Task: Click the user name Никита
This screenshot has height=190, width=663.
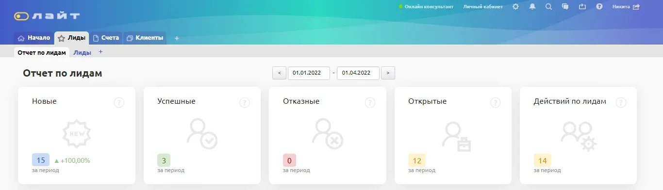Action: point(621,7)
